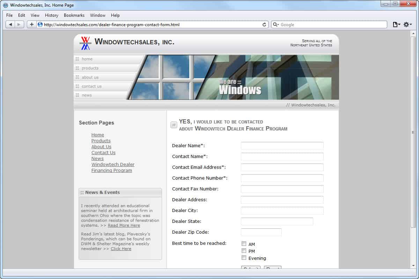Click the URL address bar
The image size is (419, 279).
tap(152, 24)
